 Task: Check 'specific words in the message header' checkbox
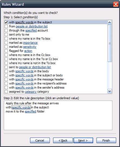6,79
